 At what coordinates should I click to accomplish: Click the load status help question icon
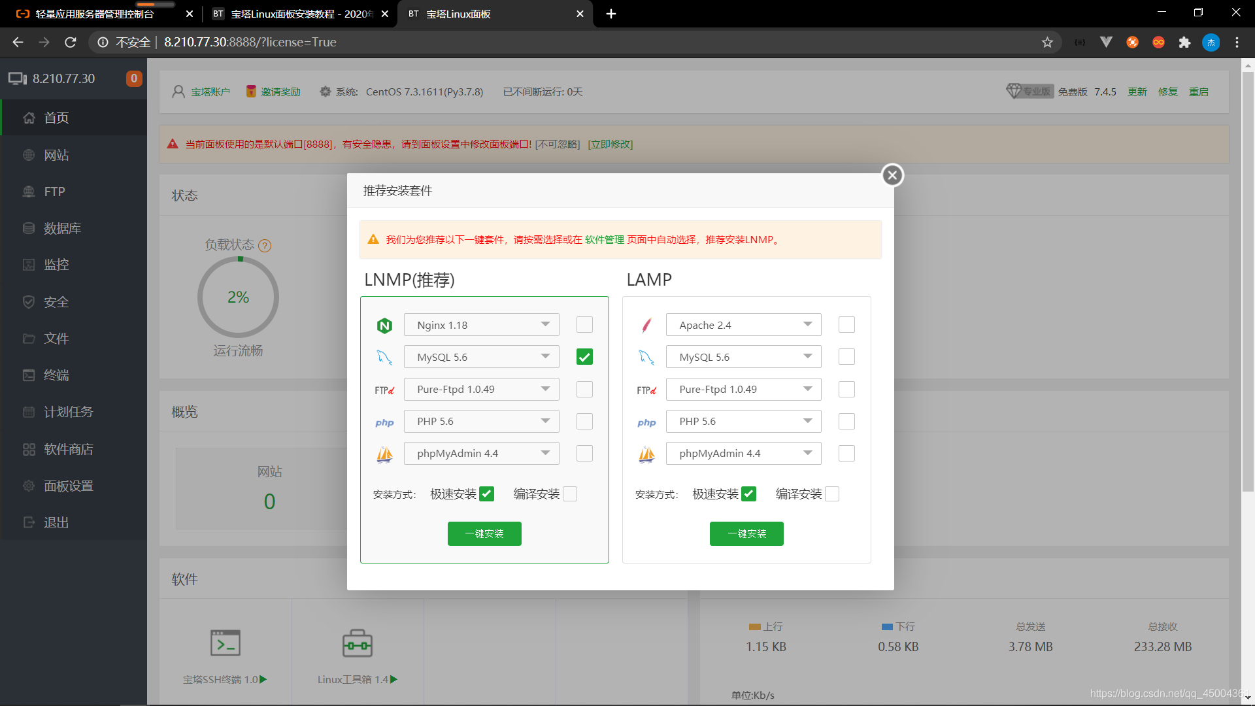click(x=265, y=246)
